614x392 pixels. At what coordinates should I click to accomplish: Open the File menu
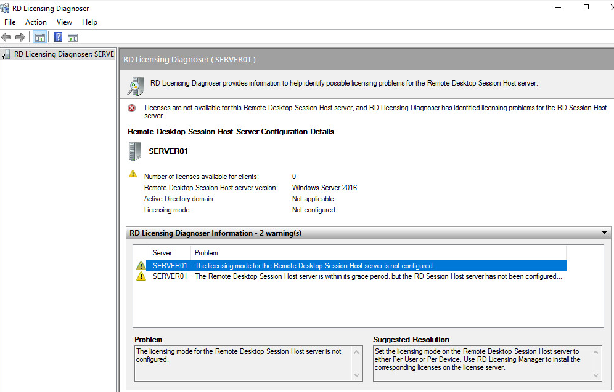pos(10,22)
